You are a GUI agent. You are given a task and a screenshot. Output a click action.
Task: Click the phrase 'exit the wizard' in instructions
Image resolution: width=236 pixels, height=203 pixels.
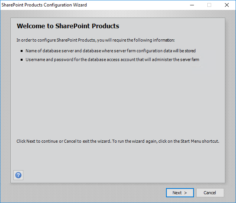point(95,141)
